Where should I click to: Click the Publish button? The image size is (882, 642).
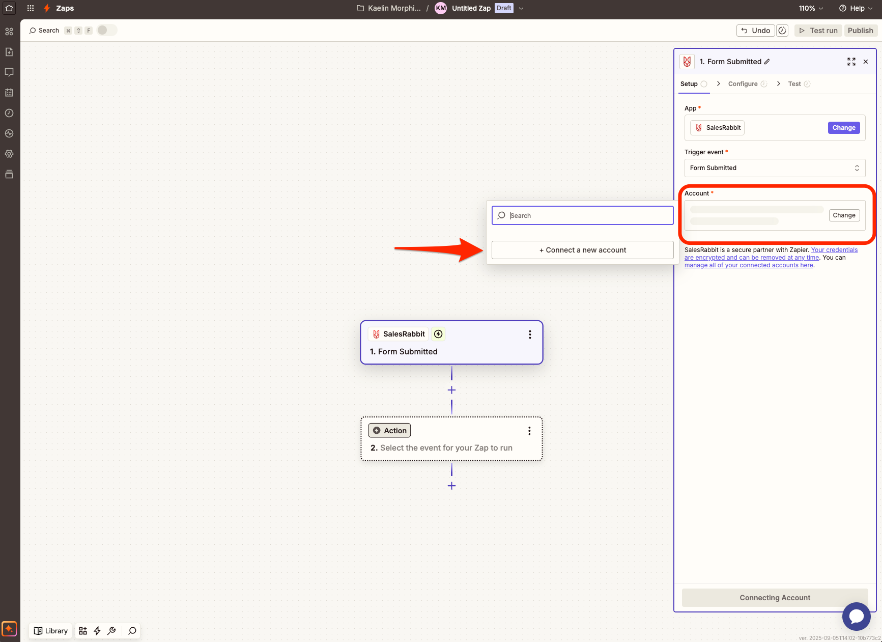point(860,30)
